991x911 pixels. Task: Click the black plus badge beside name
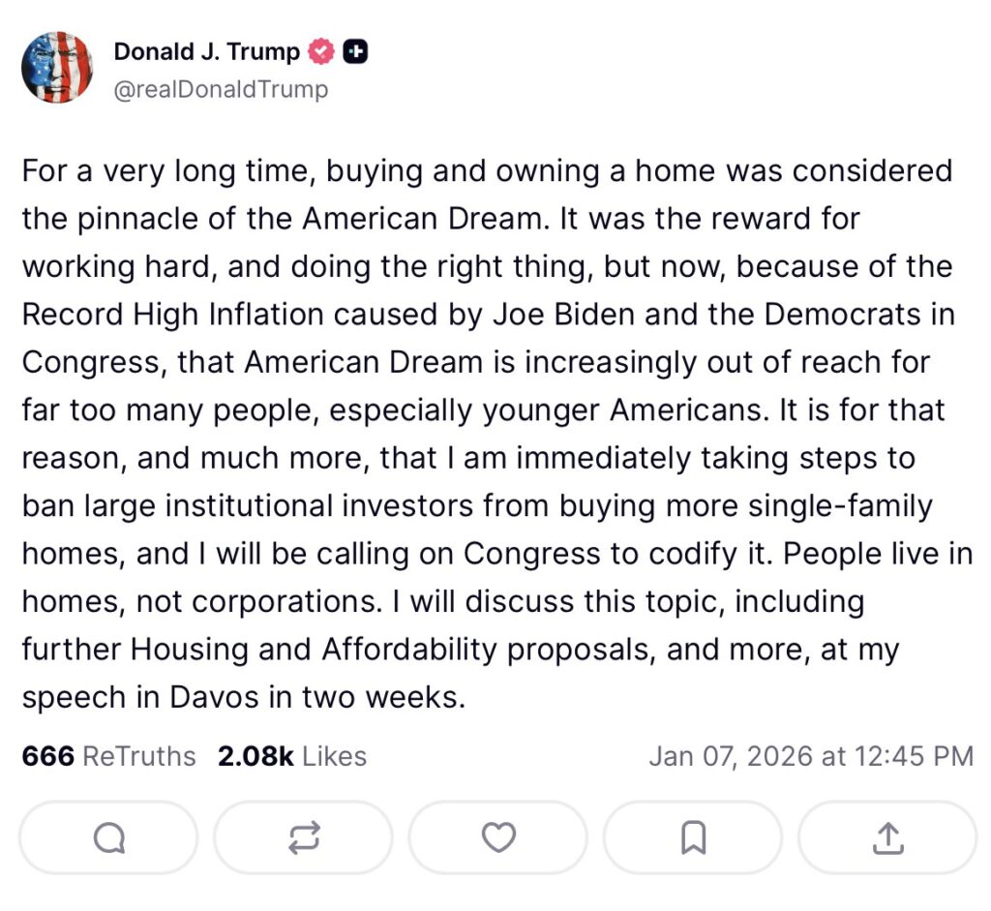[x=355, y=52]
